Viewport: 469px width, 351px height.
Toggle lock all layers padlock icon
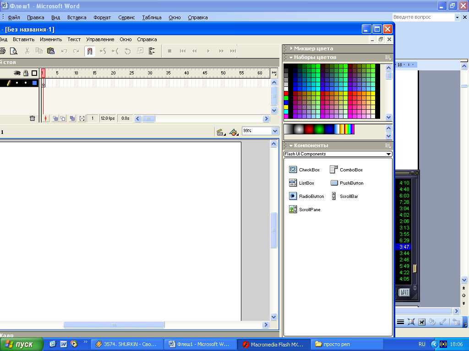[x=26, y=73]
